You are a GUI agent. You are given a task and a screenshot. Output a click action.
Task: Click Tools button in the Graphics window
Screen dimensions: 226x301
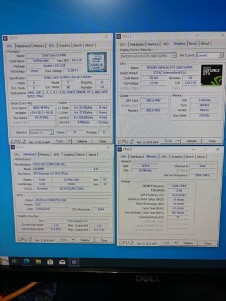point(168,141)
